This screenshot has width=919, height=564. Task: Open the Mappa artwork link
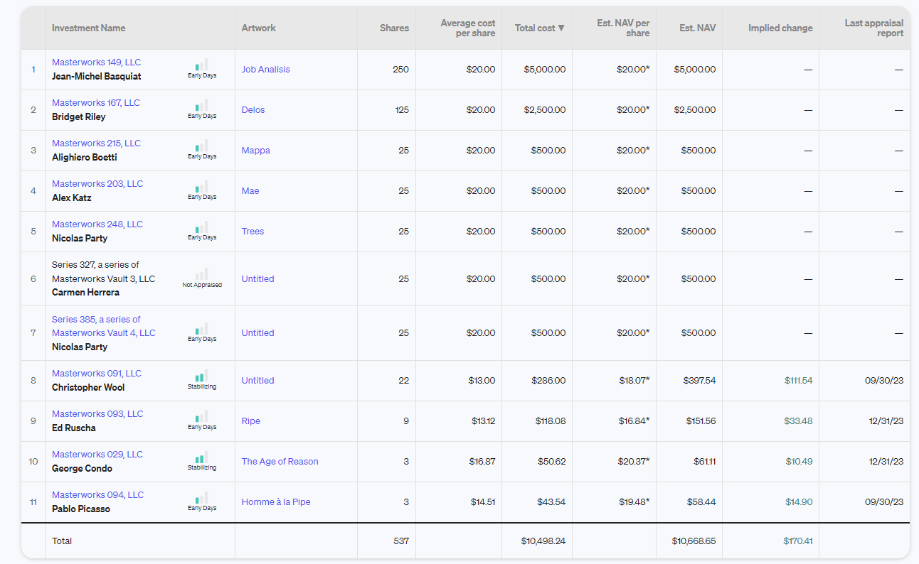click(256, 150)
